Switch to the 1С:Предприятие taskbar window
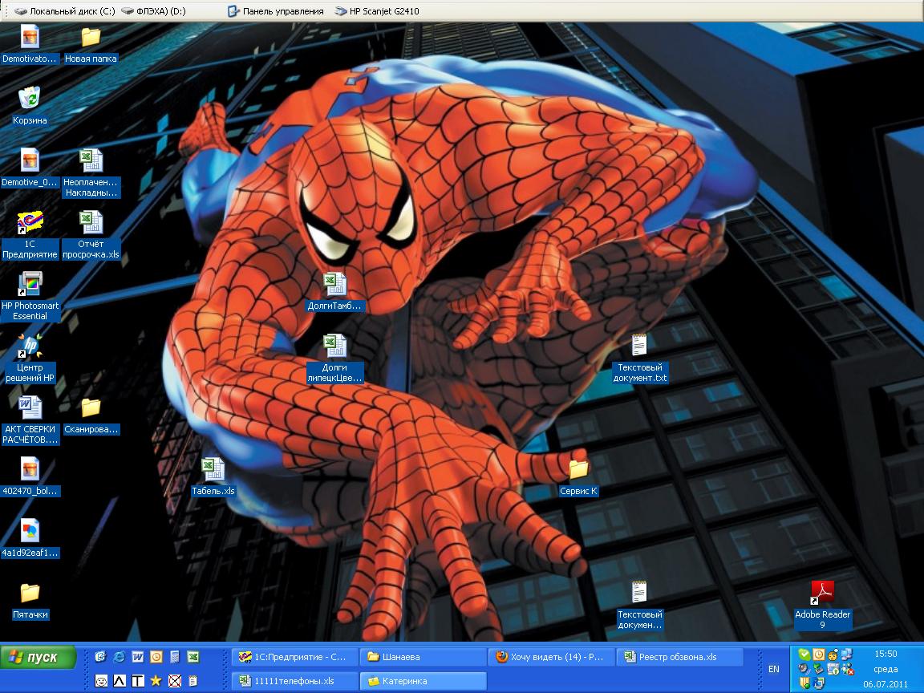 point(294,657)
